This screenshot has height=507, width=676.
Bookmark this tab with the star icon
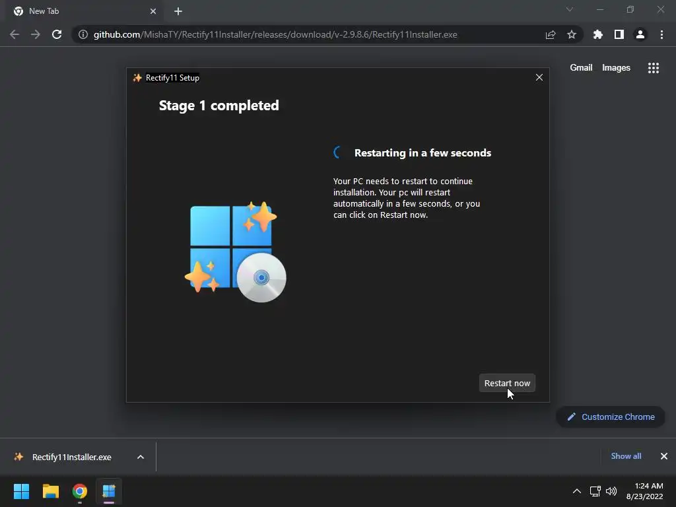[572, 34]
